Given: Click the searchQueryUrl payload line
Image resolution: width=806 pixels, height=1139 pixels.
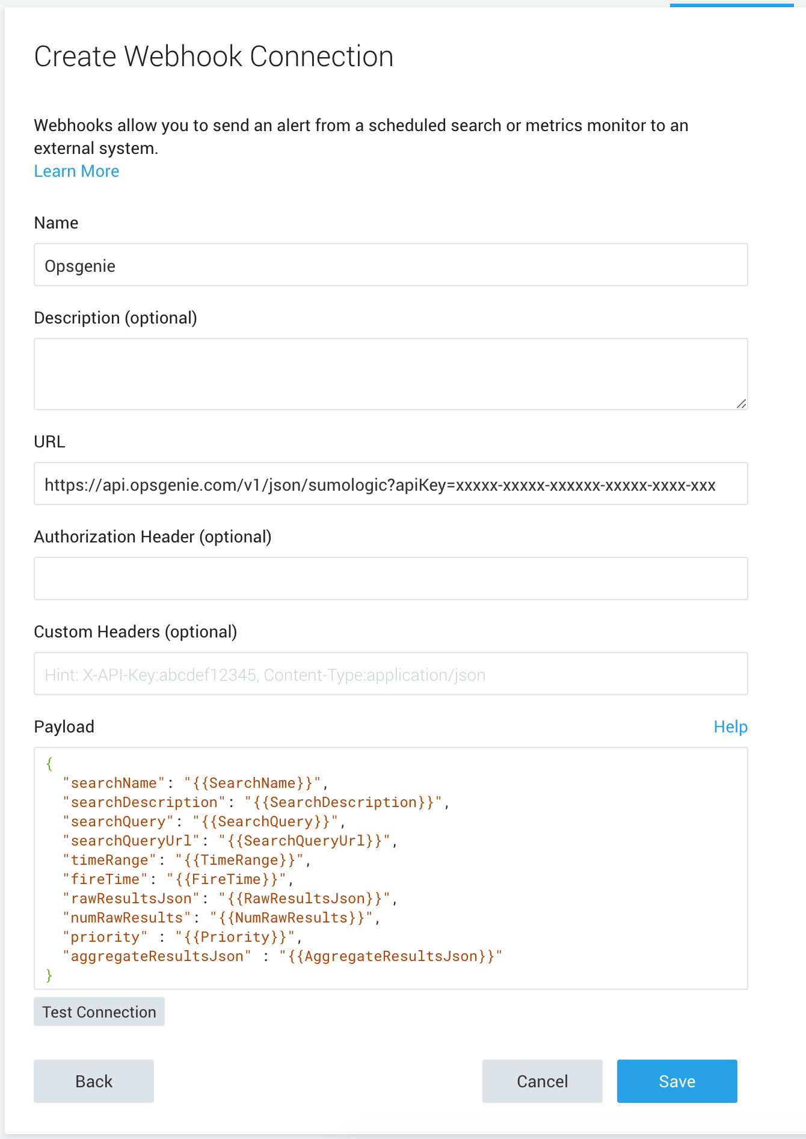Looking at the screenshot, I should (x=230, y=841).
